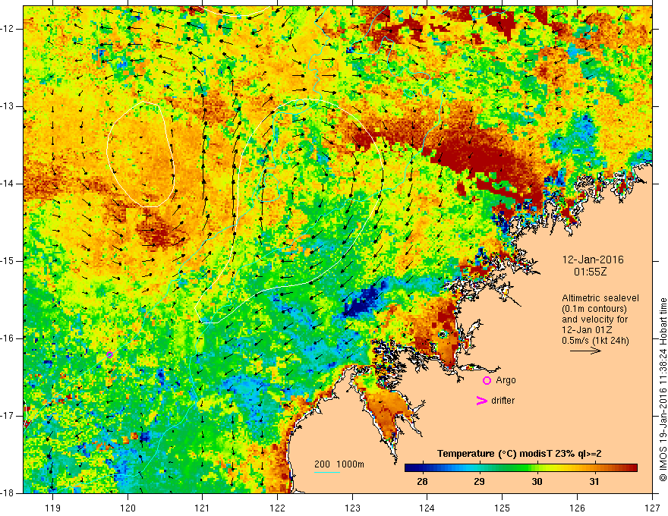Click the magenta Argo legend circle
The image size is (668, 516).
(487, 381)
